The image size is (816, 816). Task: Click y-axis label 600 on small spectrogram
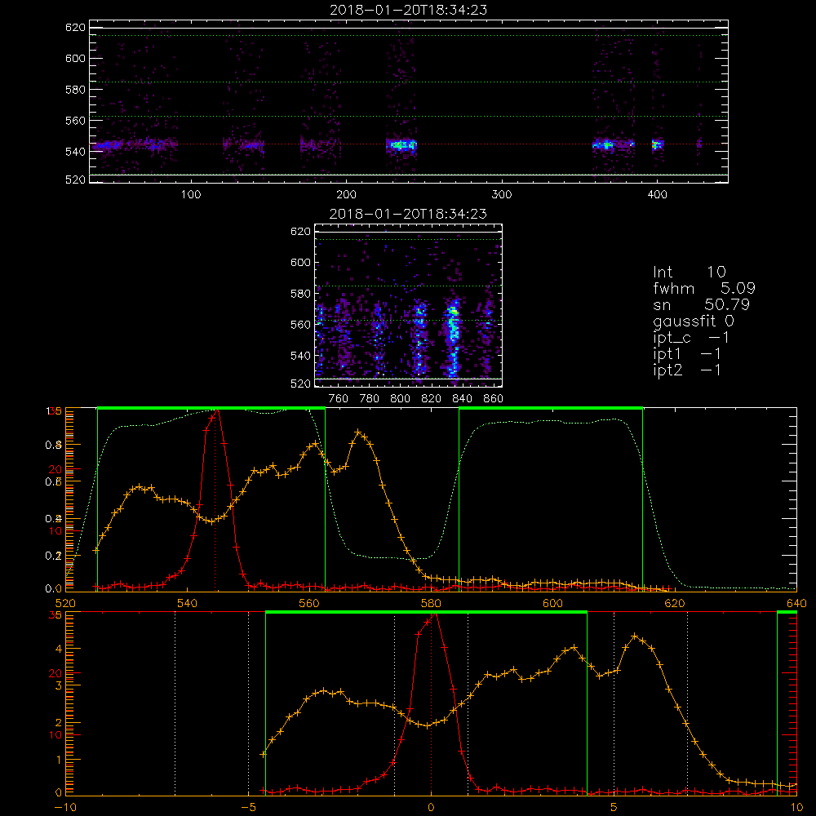[301, 262]
